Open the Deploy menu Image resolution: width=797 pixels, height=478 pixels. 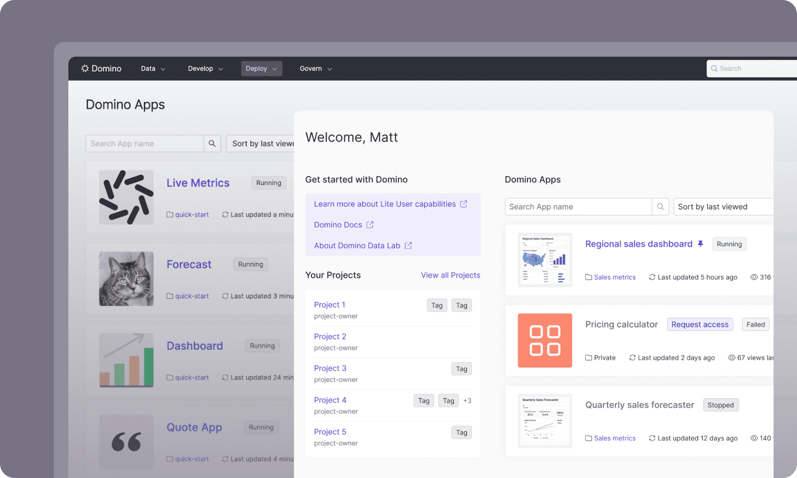coord(261,68)
